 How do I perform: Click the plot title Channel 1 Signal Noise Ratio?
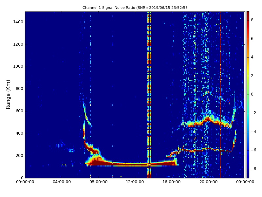point(135,8)
